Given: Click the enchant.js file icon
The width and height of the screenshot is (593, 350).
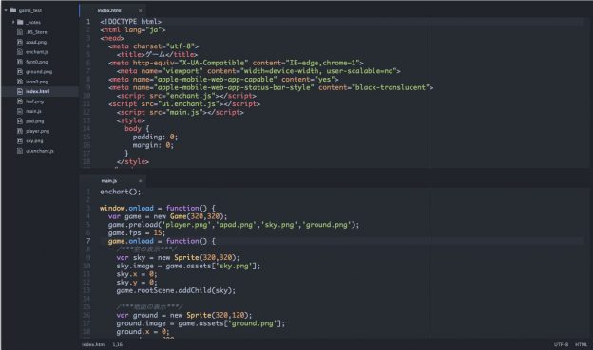Looking at the screenshot, I should click(20, 52).
